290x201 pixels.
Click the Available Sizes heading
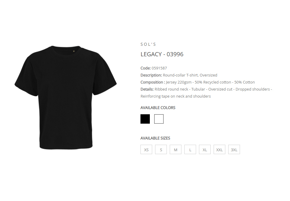155,138
